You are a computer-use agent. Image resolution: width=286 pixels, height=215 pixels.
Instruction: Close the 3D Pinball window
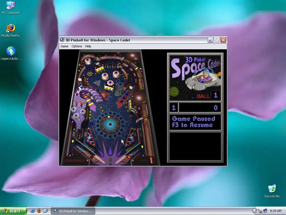(223, 40)
